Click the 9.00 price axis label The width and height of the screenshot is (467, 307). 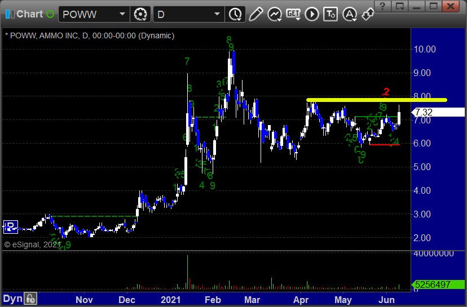tap(422, 73)
